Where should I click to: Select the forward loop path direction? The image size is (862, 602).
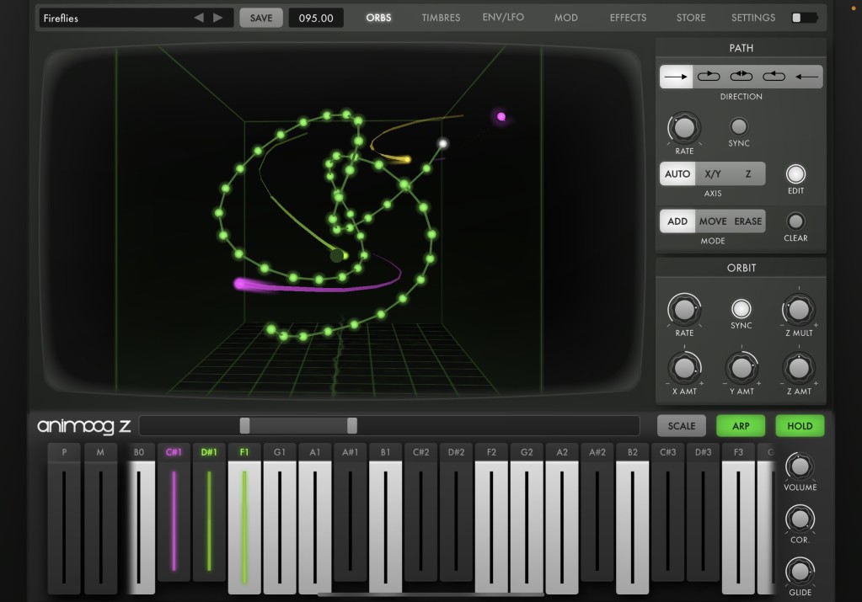click(x=709, y=77)
